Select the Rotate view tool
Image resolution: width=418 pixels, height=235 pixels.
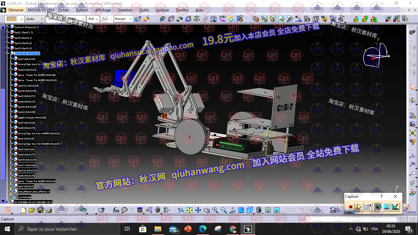207,210
